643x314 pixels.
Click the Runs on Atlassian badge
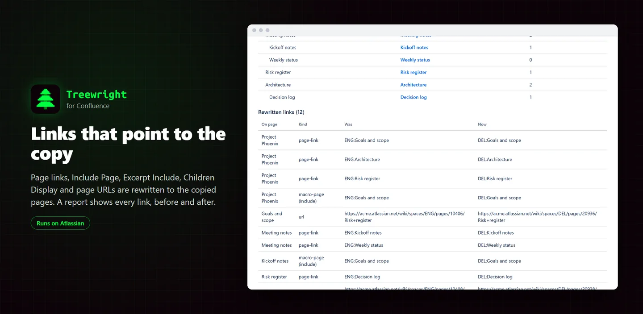point(60,223)
